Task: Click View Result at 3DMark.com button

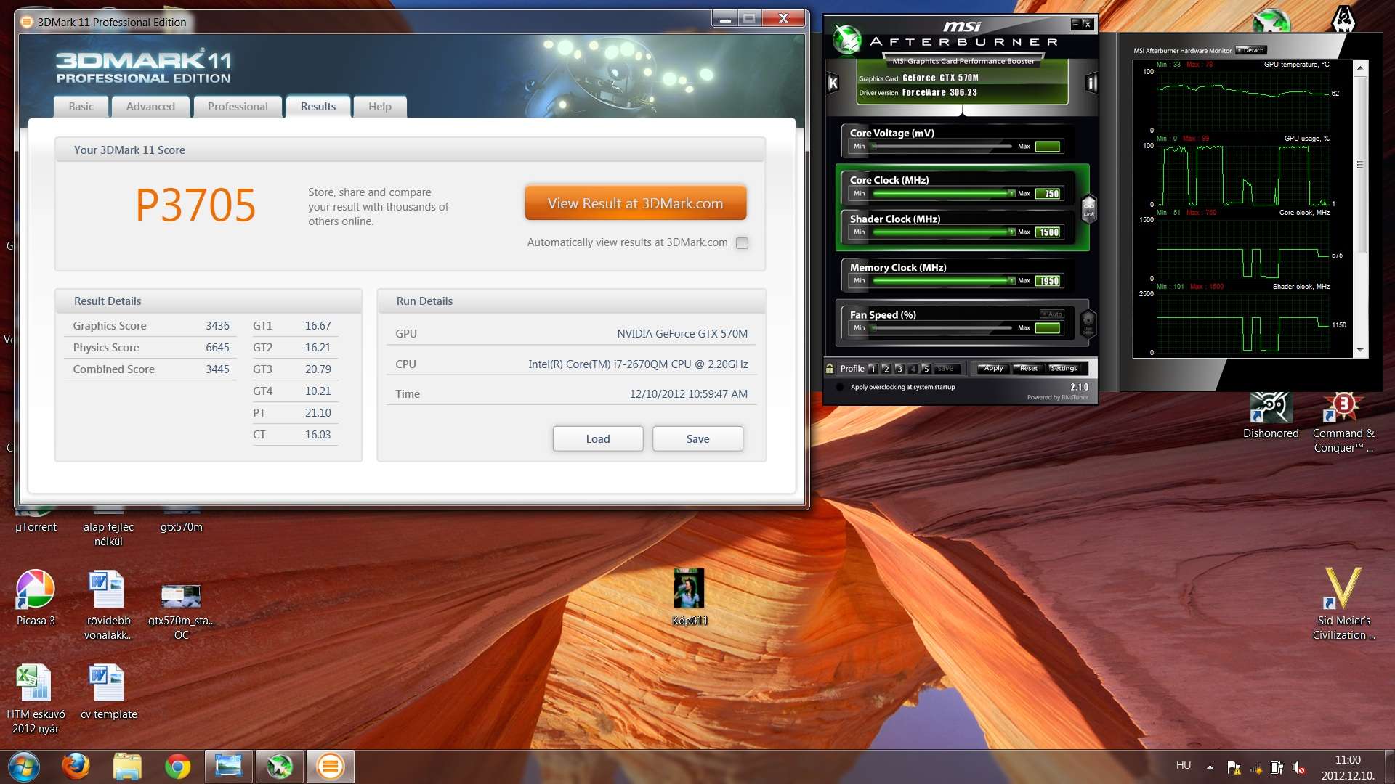Action: pyautogui.click(x=635, y=203)
